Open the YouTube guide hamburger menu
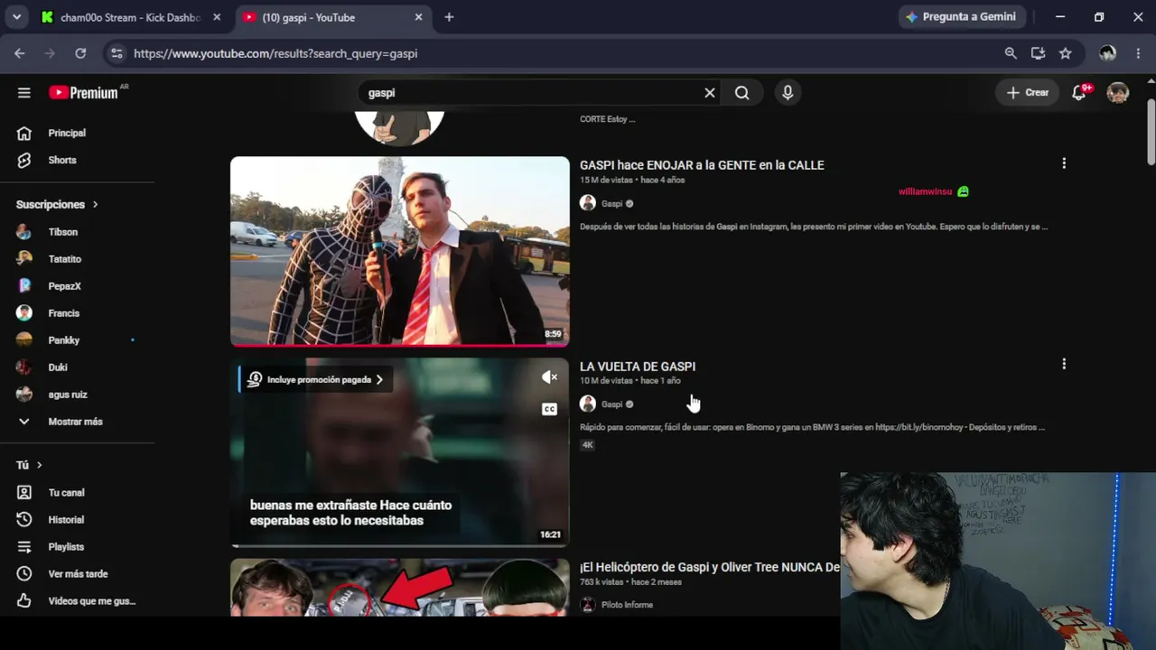This screenshot has height=650, width=1156. [x=24, y=93]
